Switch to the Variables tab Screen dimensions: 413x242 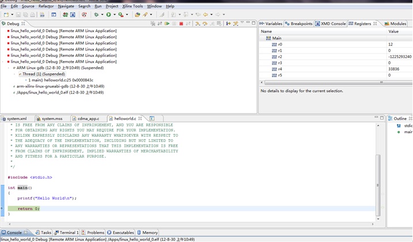pos(271,24)
